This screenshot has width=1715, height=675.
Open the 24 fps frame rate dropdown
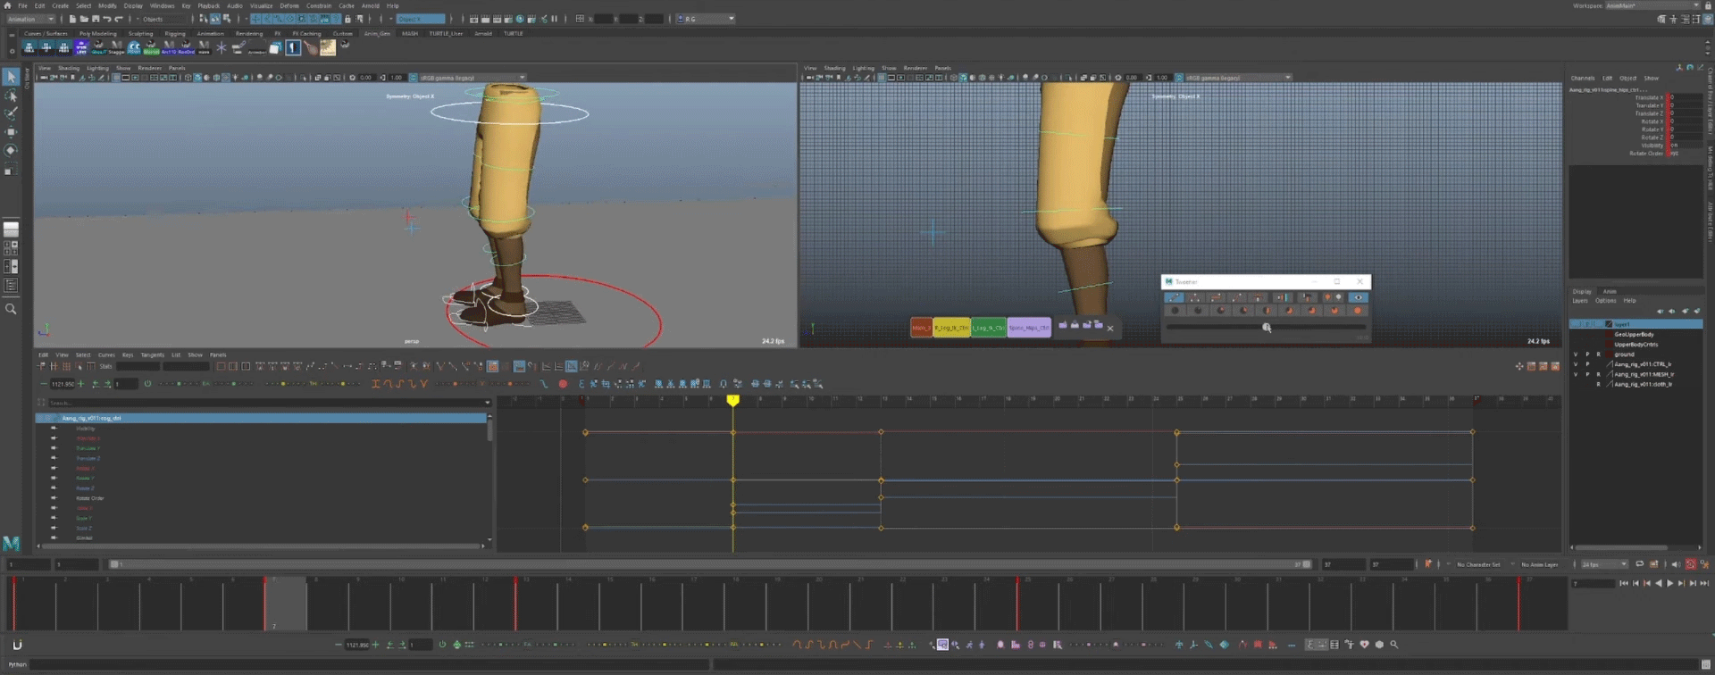(x=1604, y=564)
